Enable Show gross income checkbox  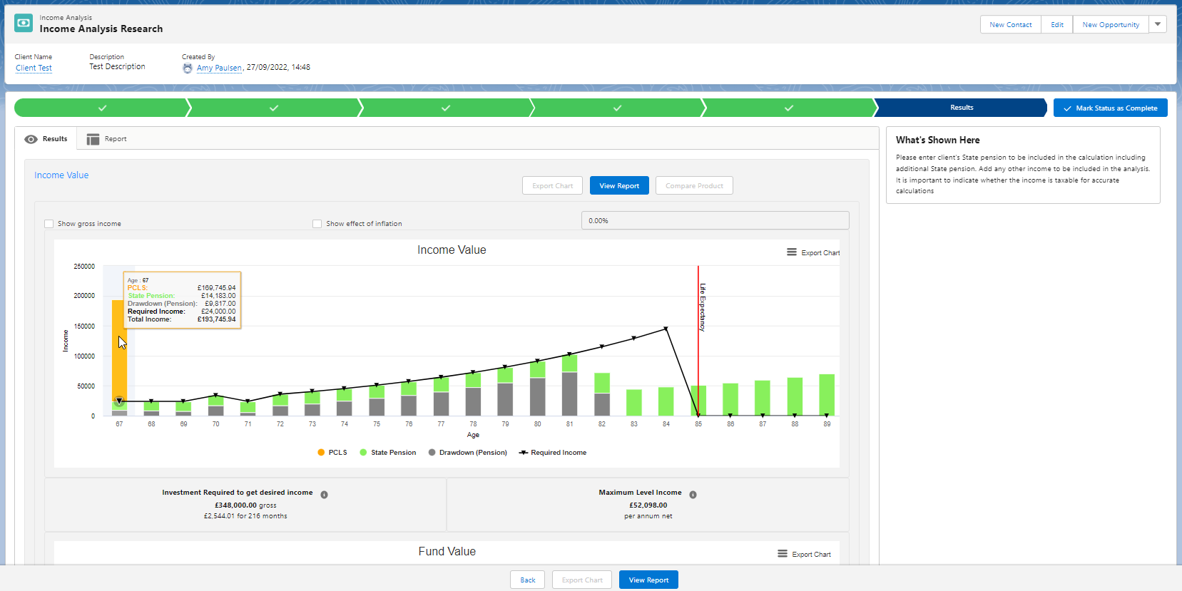pyautogui.click(x=49, y=224)
